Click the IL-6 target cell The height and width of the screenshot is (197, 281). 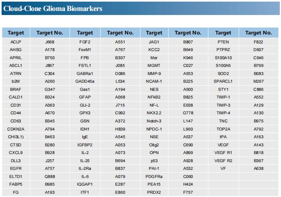(x=85, y=176)
